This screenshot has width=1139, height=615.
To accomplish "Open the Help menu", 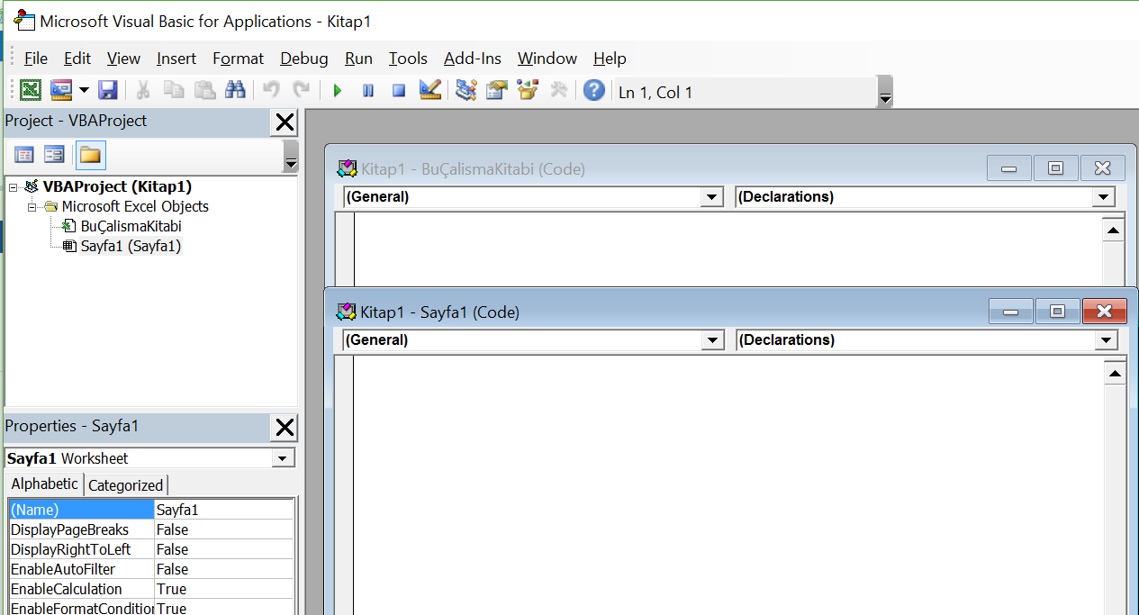I will coord(610,59).
